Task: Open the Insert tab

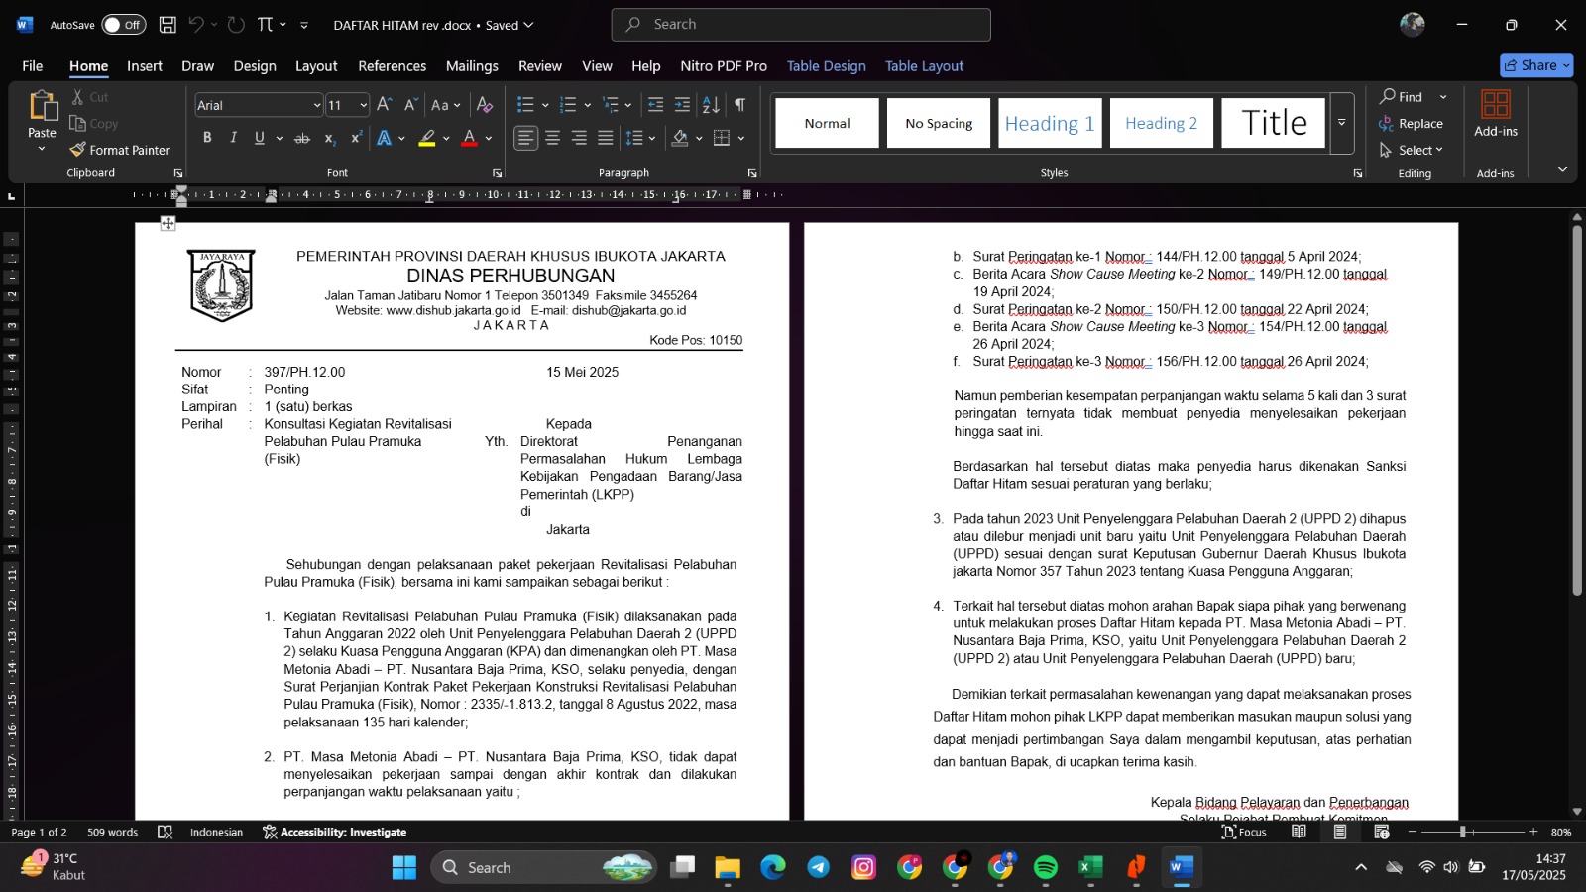Action: coord(145,66)
